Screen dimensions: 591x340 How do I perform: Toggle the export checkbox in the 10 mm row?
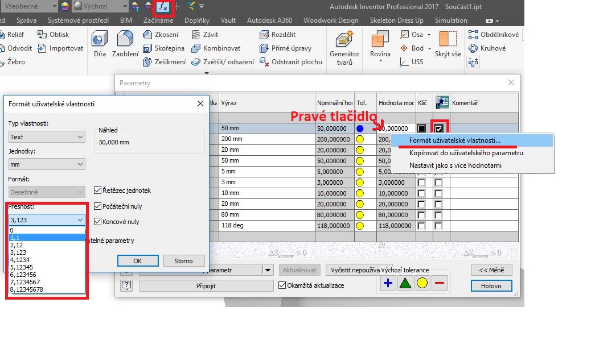(438, 193)
